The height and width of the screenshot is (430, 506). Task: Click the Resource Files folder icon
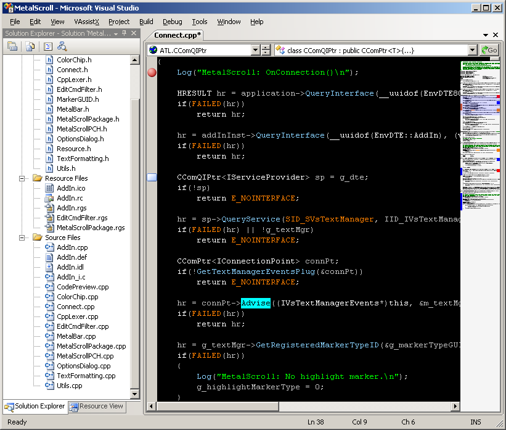[x=38, y=178]
